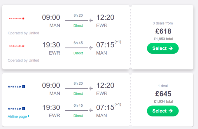Image resolution: width=198 pixels, height=129 pixels.
Task: Click Air Canada logo on return flight
Action: point(17,46)
